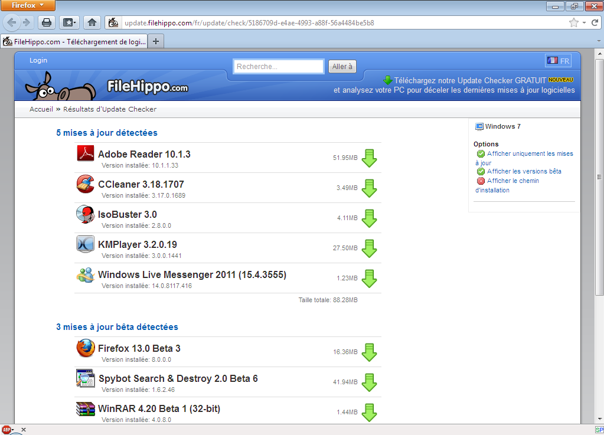This screenshot has height=435, width=604.
Task: Toggle Afficher uniquement les mises à jour
Action: tap(524, 158)
